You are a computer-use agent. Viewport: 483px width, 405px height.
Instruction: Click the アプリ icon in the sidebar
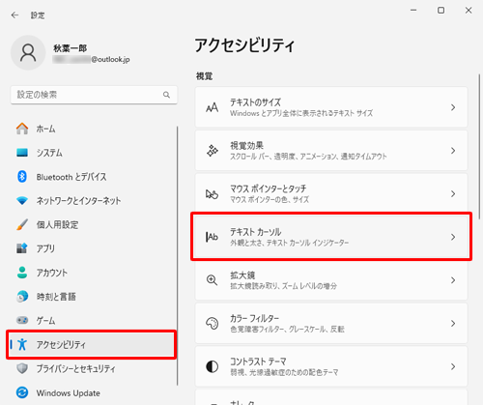pos(22,248)
